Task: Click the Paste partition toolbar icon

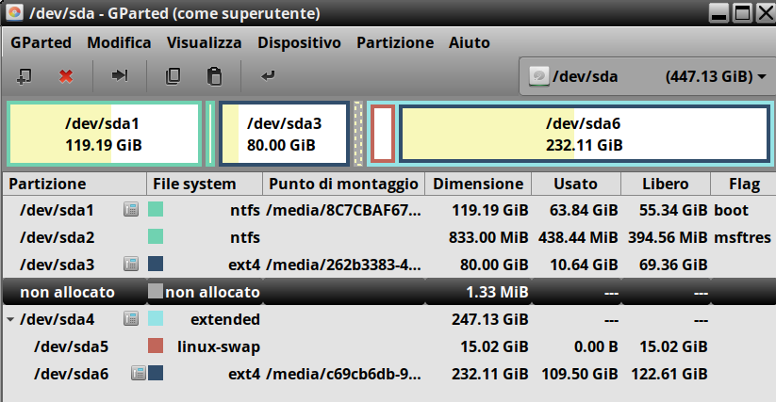Action: click(214, 76)
